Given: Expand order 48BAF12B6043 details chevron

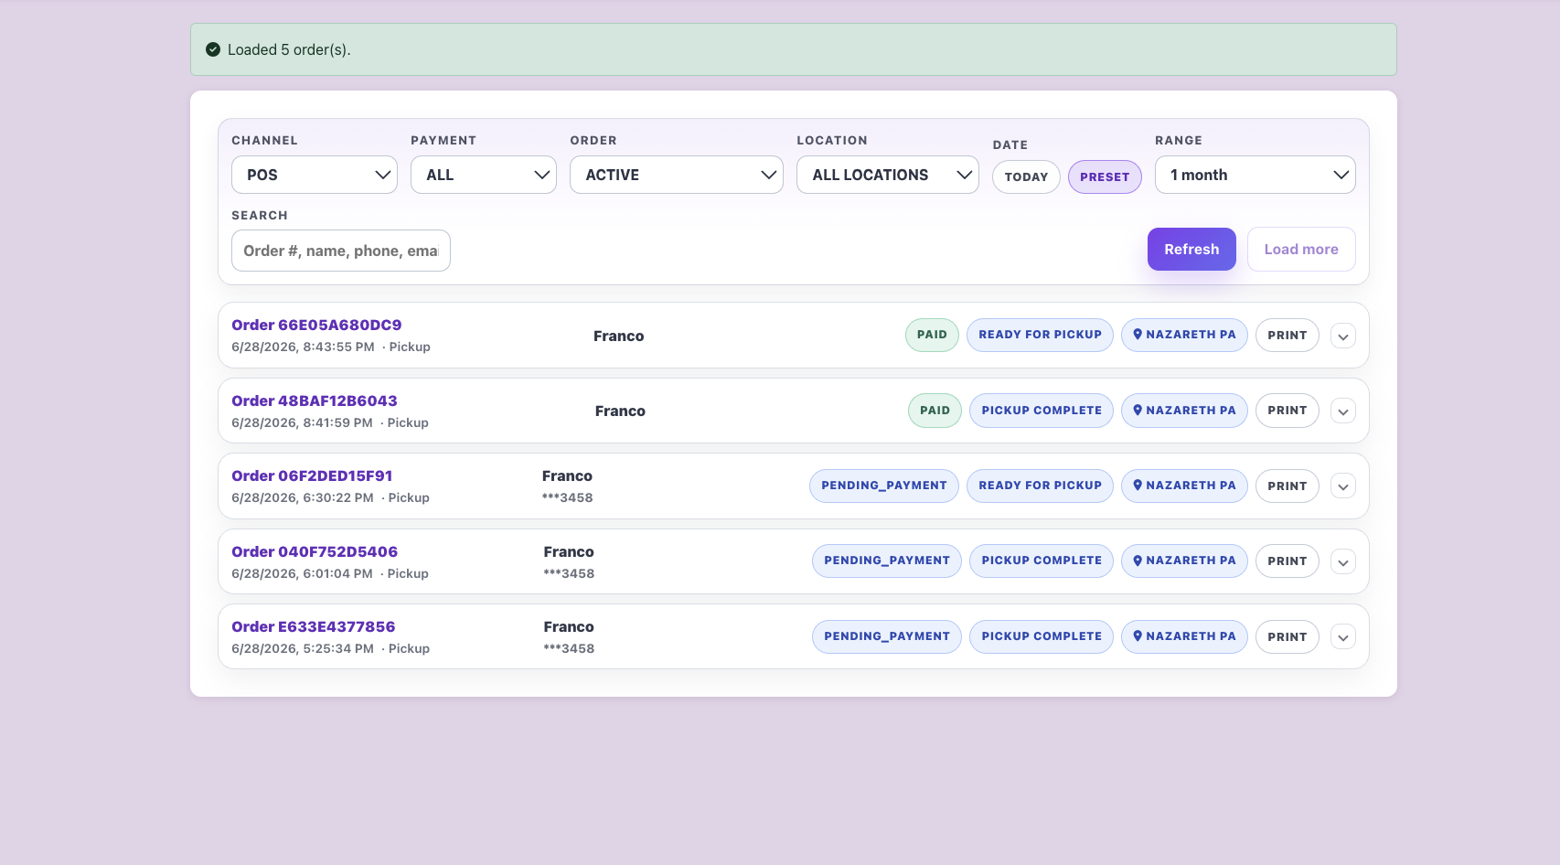Looking at the screenshot, I should [1342, 411].
